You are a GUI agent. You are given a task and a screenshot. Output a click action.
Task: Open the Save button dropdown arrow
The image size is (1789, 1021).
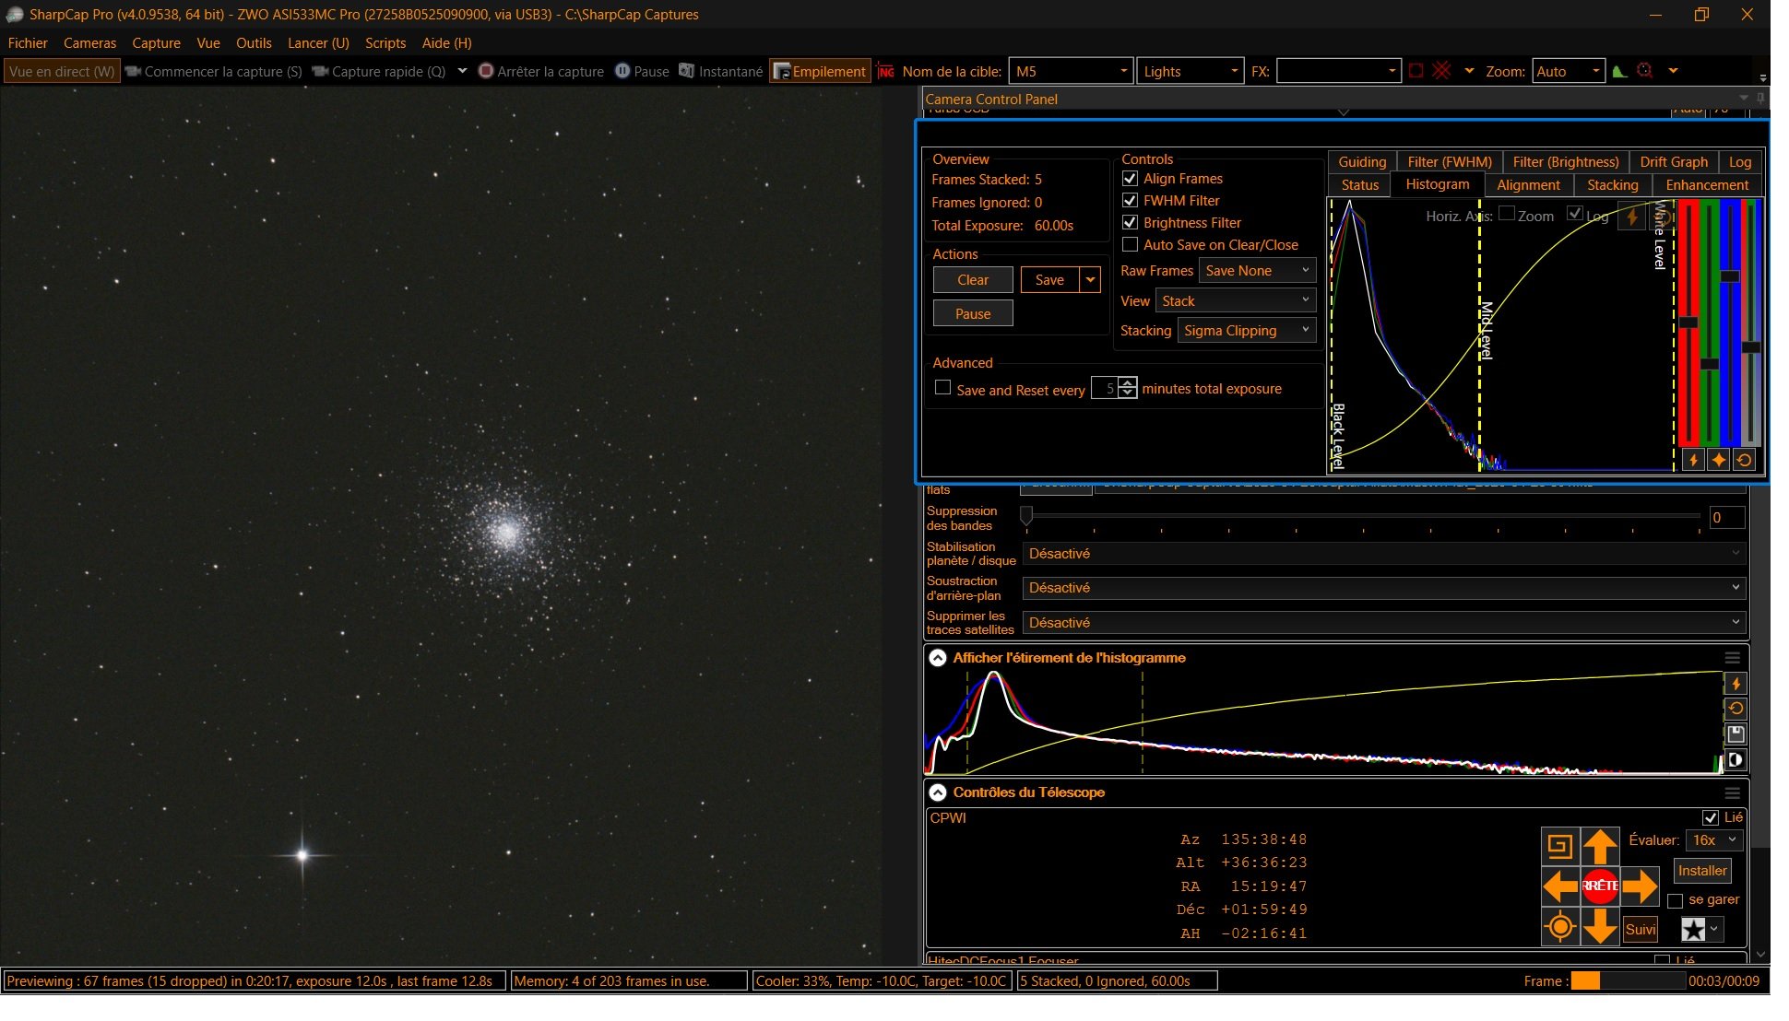[1090, 279]
